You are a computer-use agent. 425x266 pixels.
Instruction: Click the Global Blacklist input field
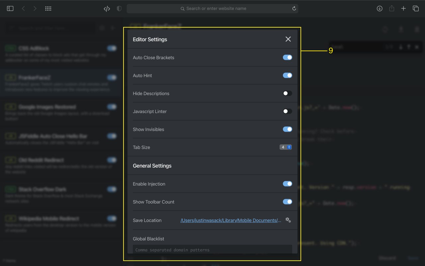point(212,249)
